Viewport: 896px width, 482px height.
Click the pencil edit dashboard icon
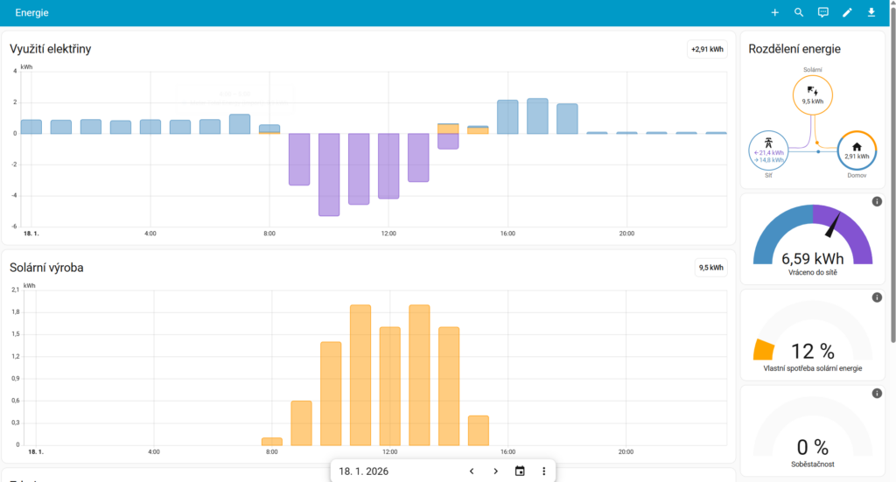pos(847,12)
